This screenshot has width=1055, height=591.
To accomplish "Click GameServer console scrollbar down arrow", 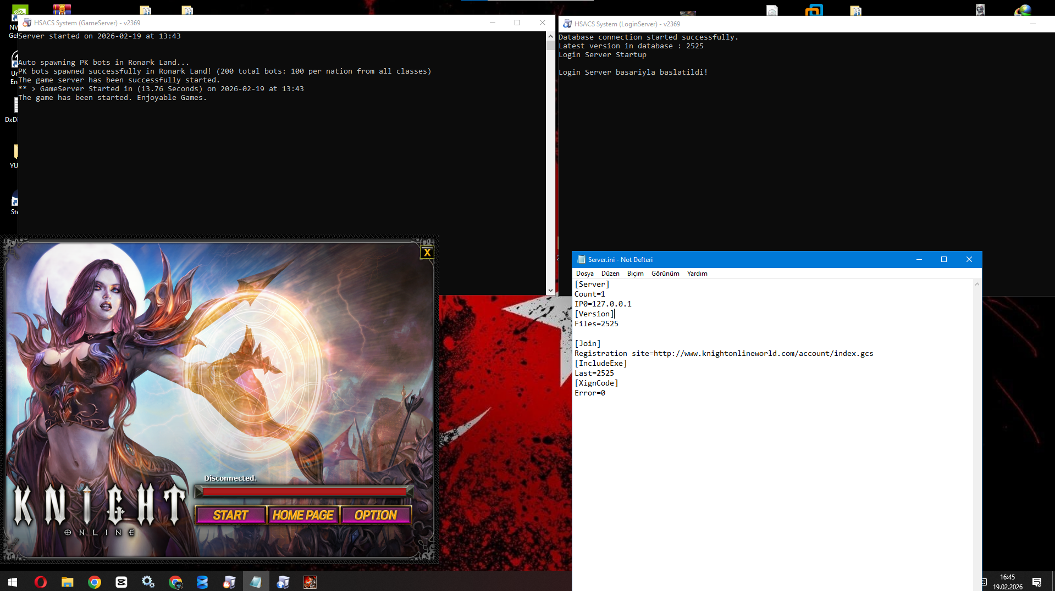I will tap(550, 291).
